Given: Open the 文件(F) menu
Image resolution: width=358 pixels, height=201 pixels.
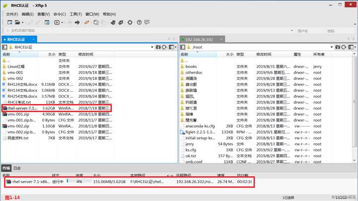Looking at the screenshot, I should [12, 14].
